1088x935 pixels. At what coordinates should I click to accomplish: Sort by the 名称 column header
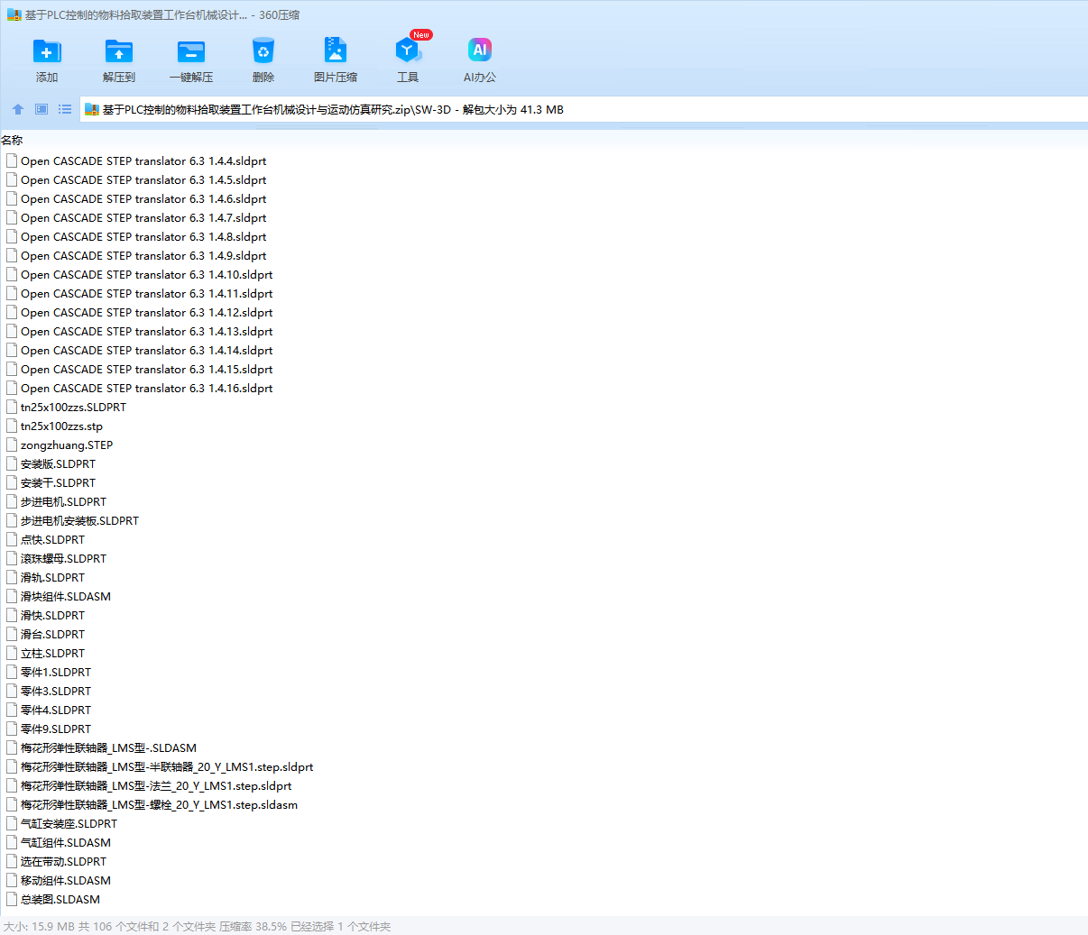point(12,140)
